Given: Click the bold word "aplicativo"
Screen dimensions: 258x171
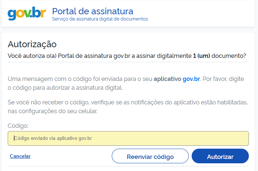Looking at the screenshot, I should click(167, 79).
